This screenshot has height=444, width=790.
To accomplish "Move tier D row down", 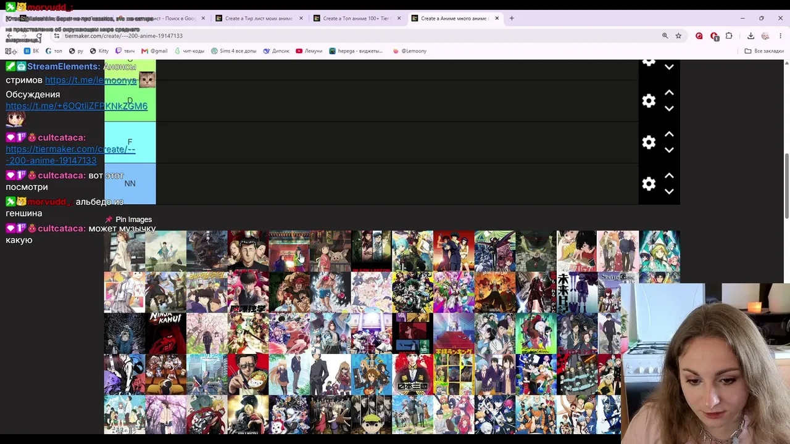I will (x=669, y=109).
